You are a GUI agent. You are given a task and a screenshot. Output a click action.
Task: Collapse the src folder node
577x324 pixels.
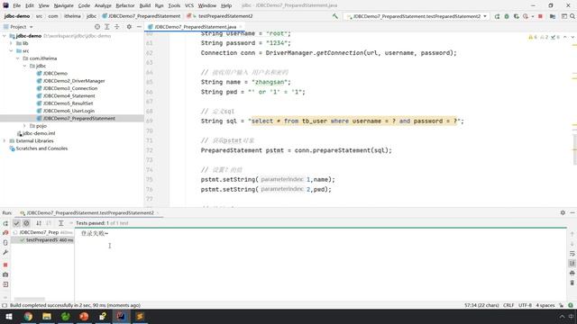pyautogui.click(x=11, y=50)
